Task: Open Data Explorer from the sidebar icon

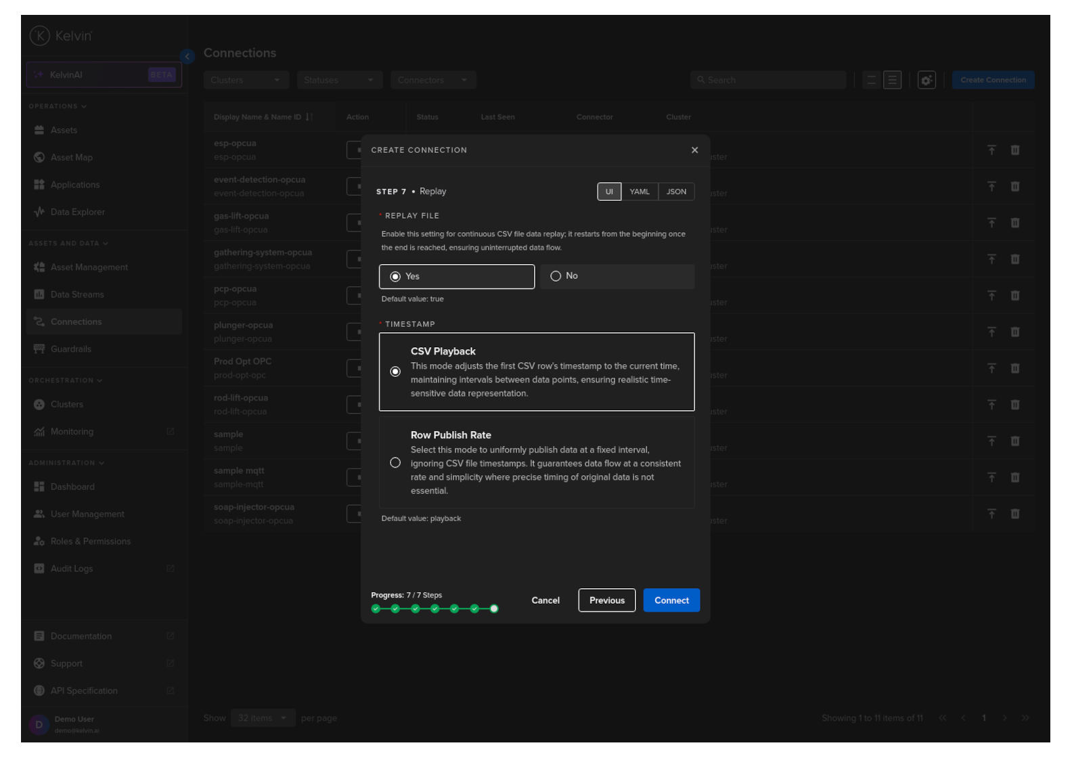Action: pos(39,212)
